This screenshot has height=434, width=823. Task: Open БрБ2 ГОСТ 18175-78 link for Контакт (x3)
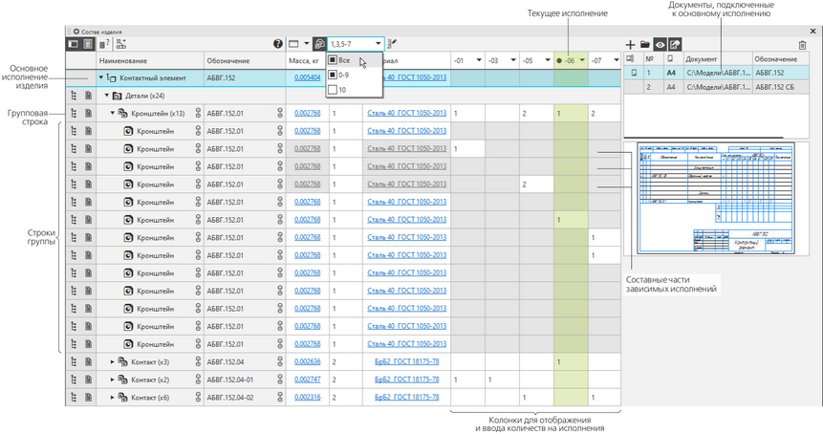407,361
